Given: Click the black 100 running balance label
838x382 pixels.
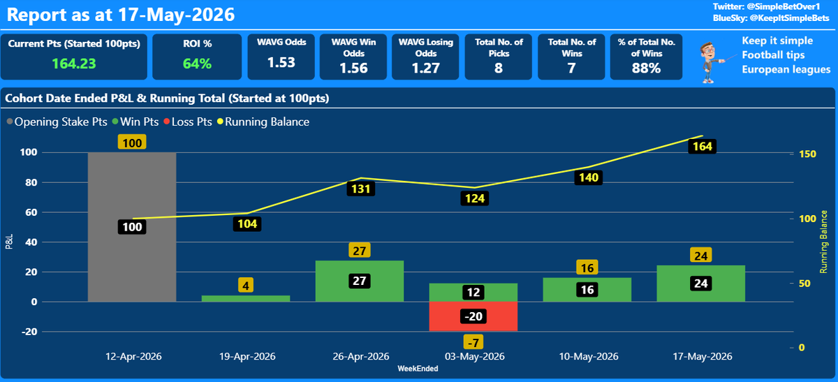Looking at the screenshot, I should pyautogui.click(x=132, y=227).
